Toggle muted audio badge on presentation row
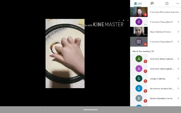The image size is (181, 113). pos(145,44)
